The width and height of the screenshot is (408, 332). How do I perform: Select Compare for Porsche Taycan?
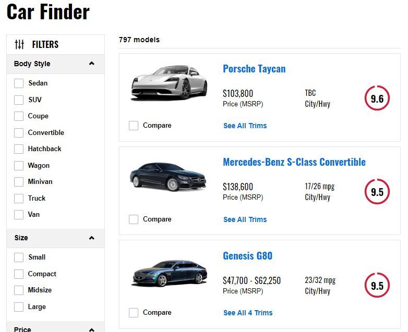pos(134,126)
